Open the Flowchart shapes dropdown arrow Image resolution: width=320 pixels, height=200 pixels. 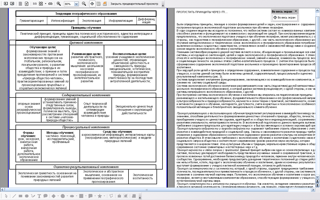pos(86,196)
